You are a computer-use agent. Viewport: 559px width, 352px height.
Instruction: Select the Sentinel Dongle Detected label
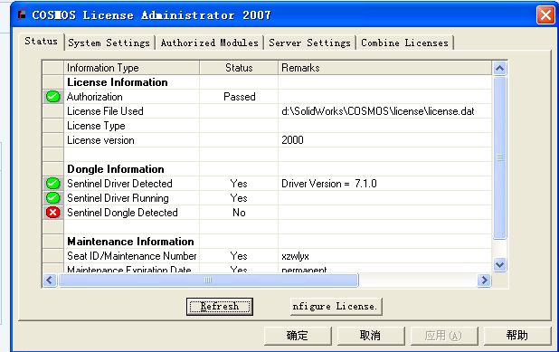[122, 213]
